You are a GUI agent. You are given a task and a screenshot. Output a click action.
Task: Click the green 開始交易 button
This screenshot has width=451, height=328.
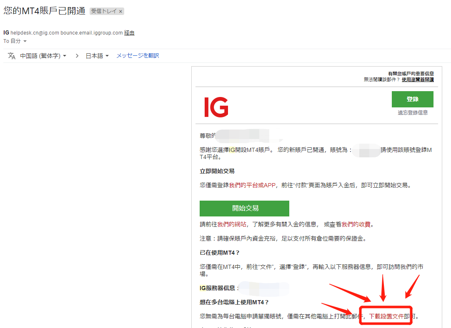245,208
